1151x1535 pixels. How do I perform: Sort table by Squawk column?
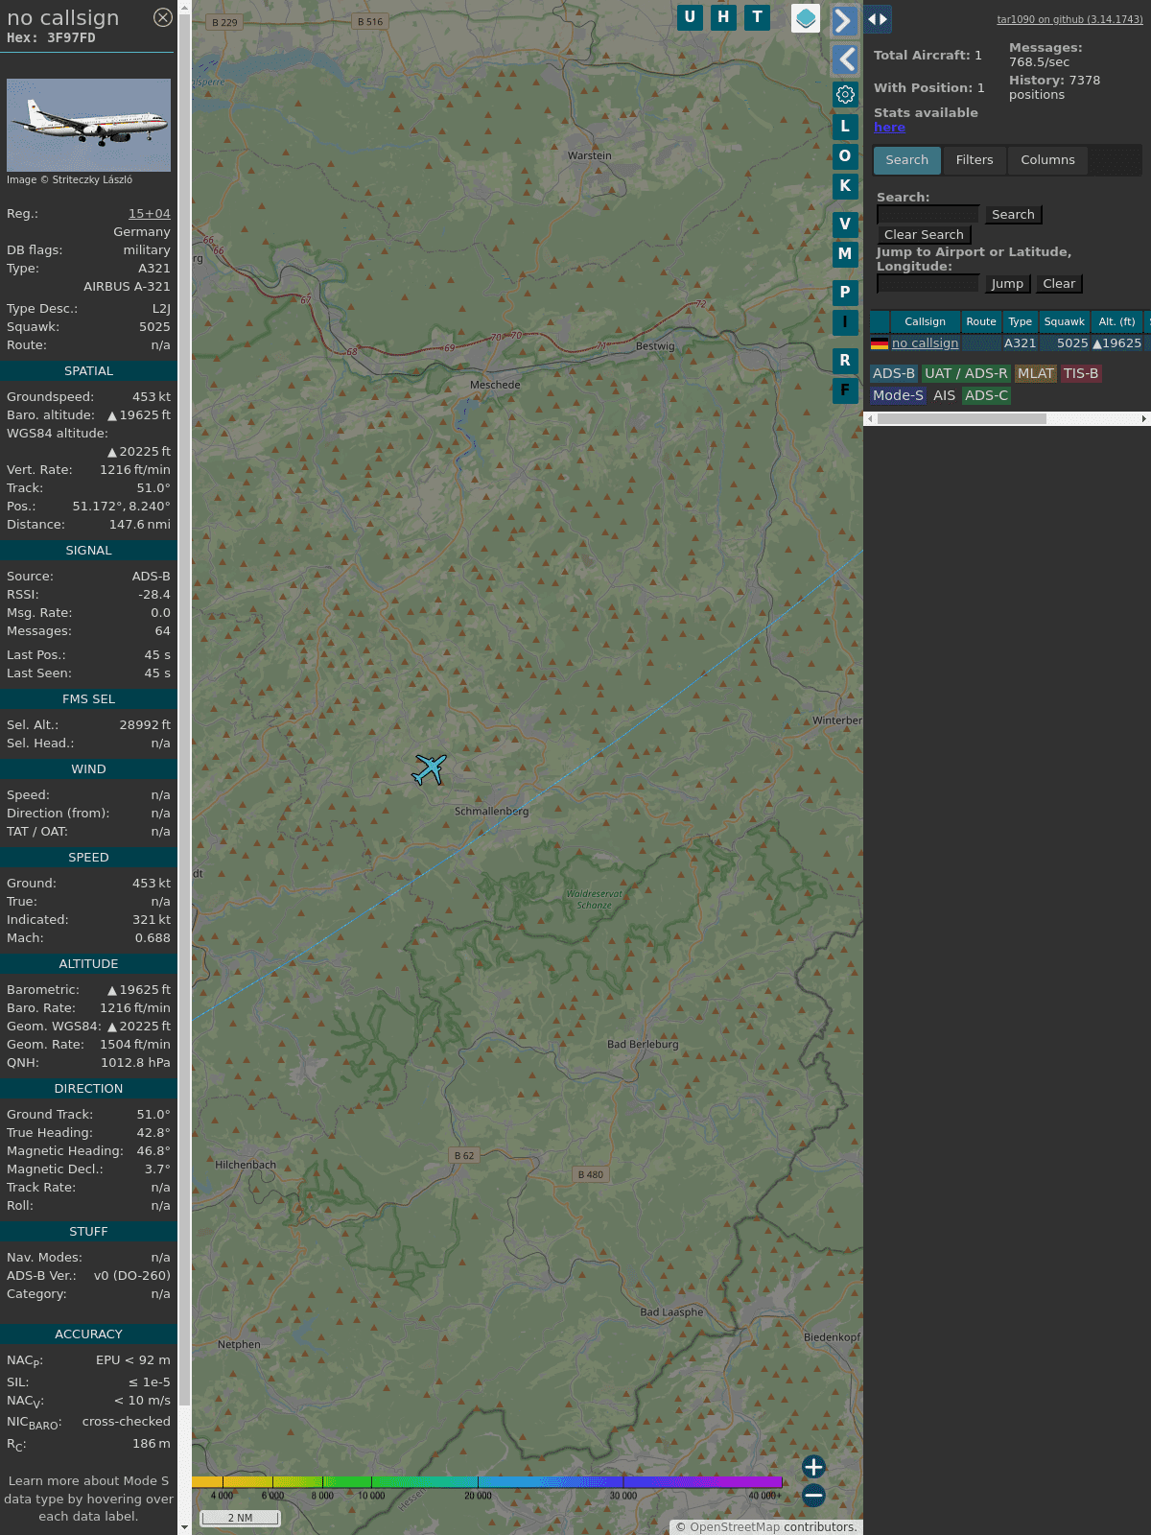[1065, 321]
